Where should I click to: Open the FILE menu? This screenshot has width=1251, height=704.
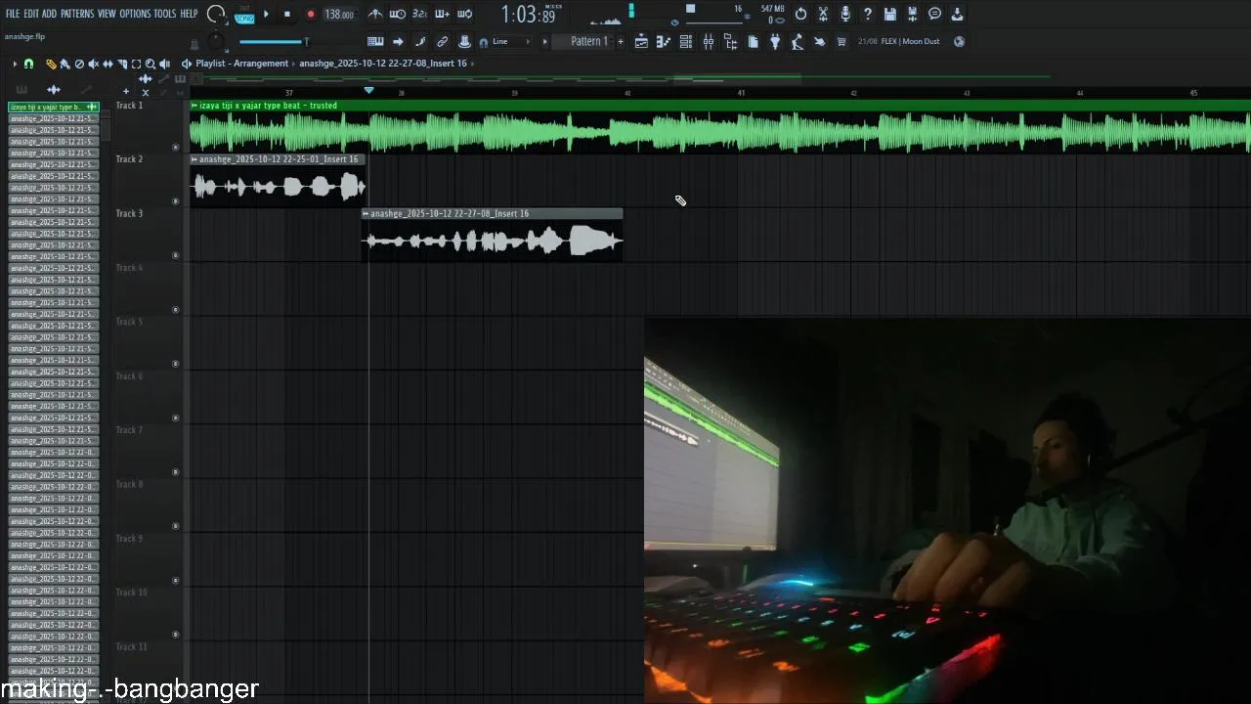point(13,14)
